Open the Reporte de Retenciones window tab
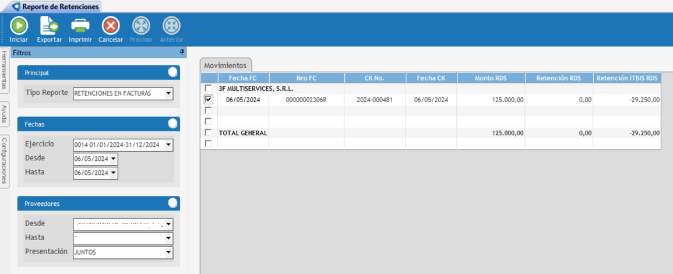The height and width of the screenshot is (274, 673). [56, 7]
